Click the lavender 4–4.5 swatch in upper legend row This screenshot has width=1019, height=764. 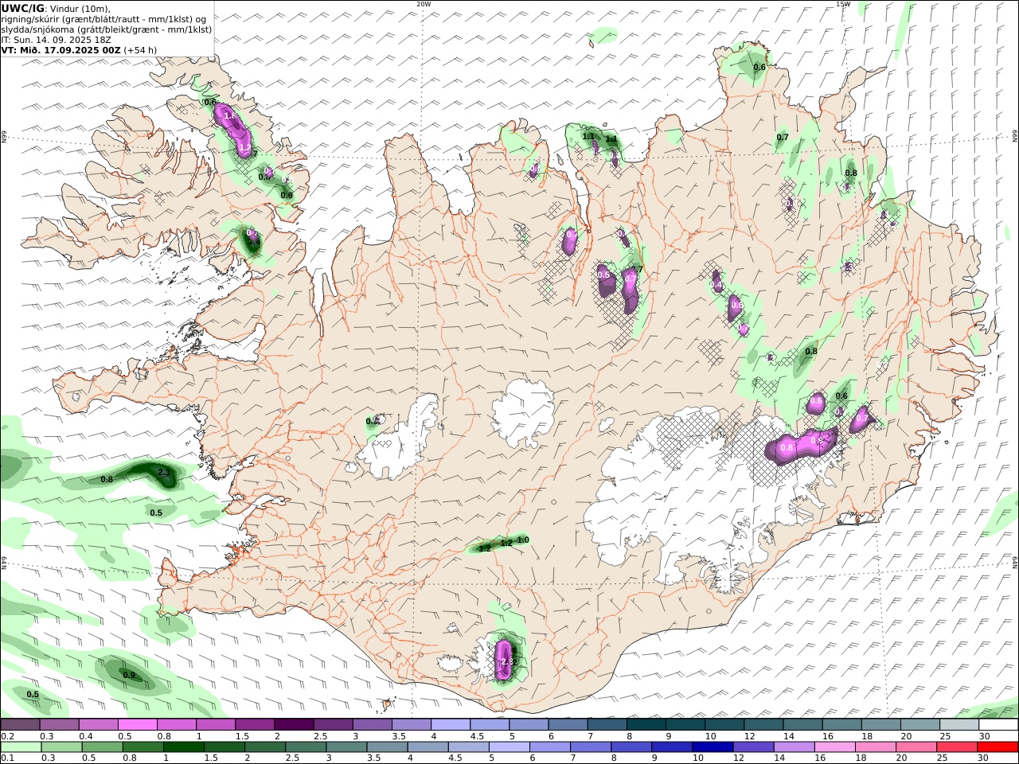[x=450, y=725]
